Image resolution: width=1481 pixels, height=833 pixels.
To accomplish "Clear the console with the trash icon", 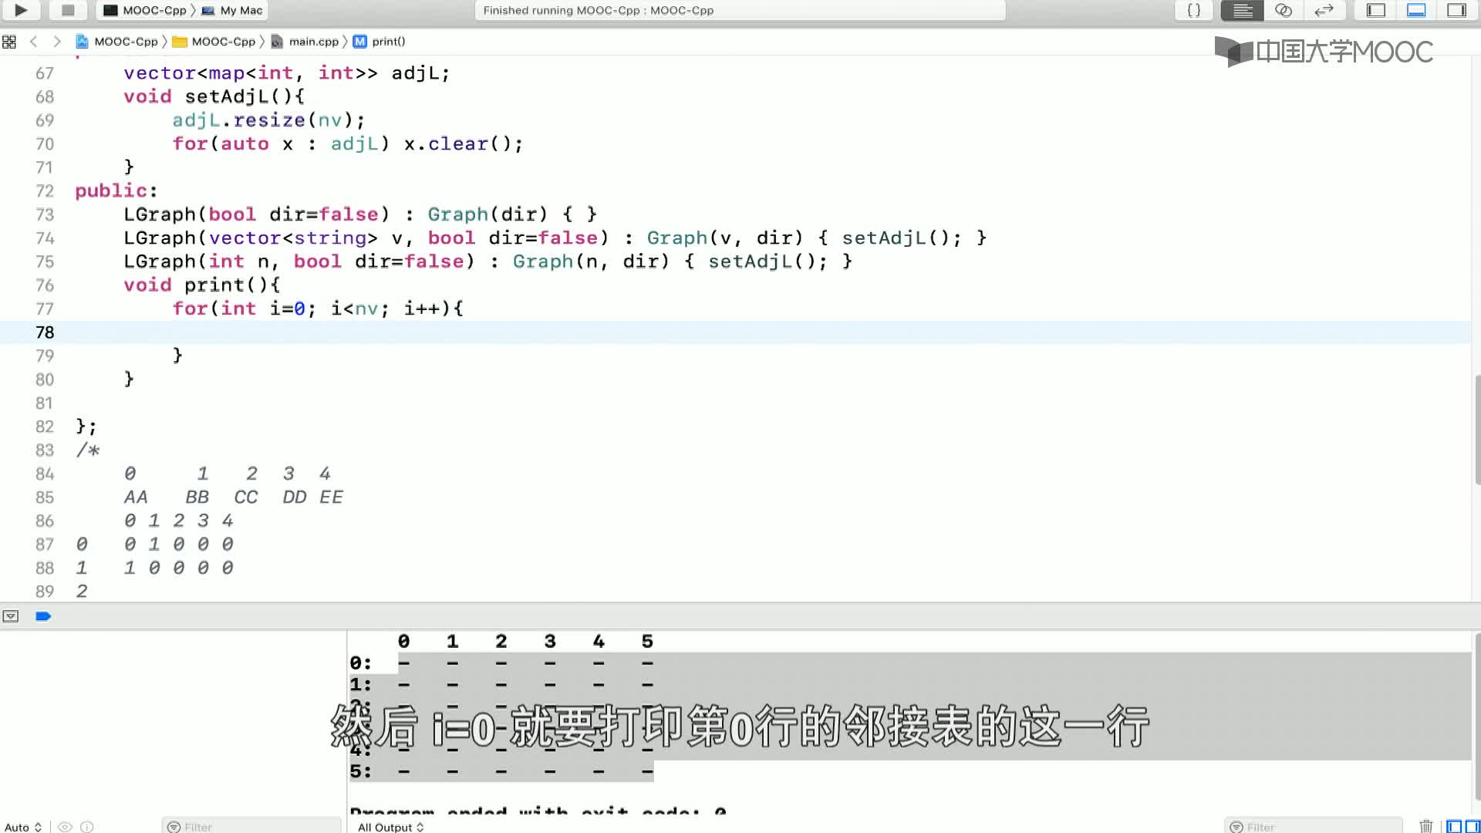I will tap(1426, 827).
